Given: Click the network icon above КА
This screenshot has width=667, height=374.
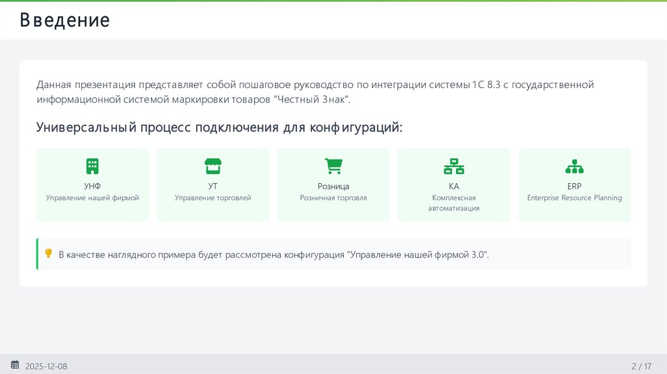Looking at the screenshot, I should coord(454,166).
